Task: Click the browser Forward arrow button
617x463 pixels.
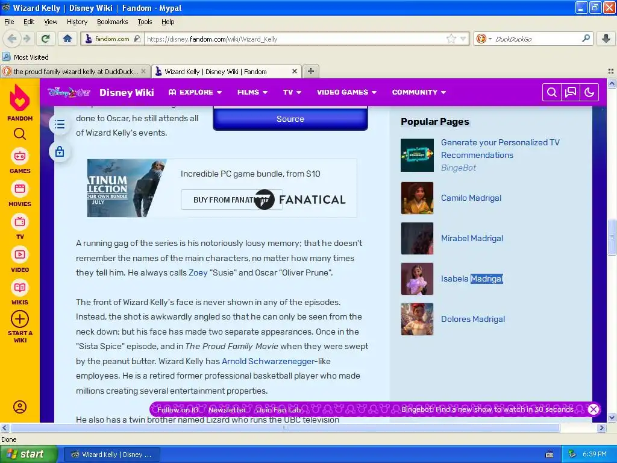Action: (x=27, y=39)
